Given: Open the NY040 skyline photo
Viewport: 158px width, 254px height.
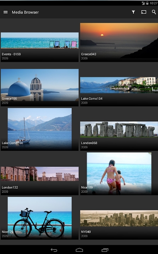Looking at the screenshot, I should click(119, 225).
